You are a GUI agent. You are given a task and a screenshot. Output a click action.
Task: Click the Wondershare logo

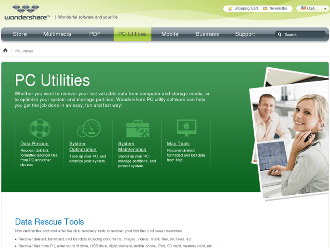click(27, 12)
